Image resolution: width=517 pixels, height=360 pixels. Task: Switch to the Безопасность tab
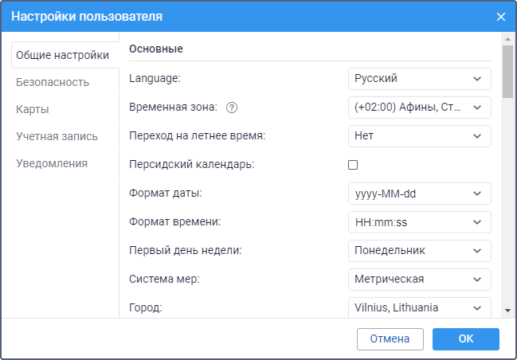click(x=53, y=82)
